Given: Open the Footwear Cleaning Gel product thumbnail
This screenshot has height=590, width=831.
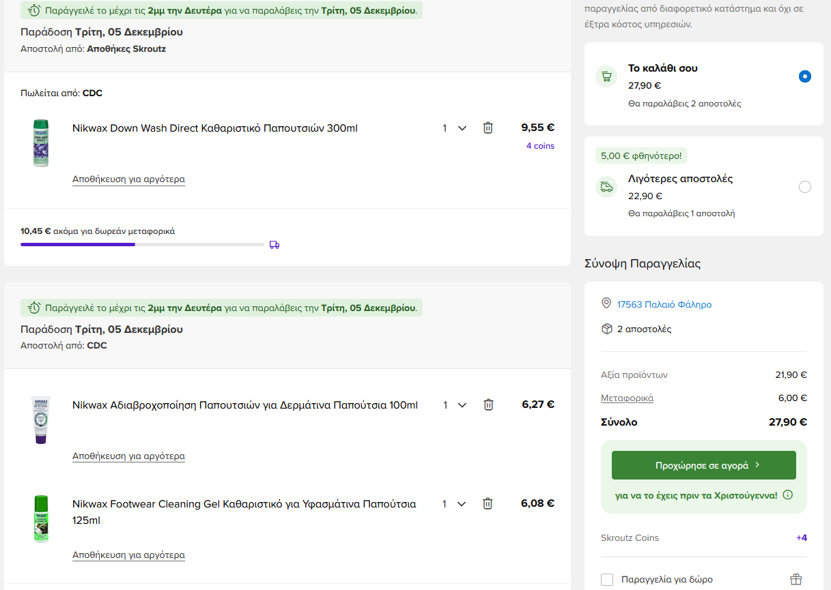Looking at the screenshot, I should [41, 518].
